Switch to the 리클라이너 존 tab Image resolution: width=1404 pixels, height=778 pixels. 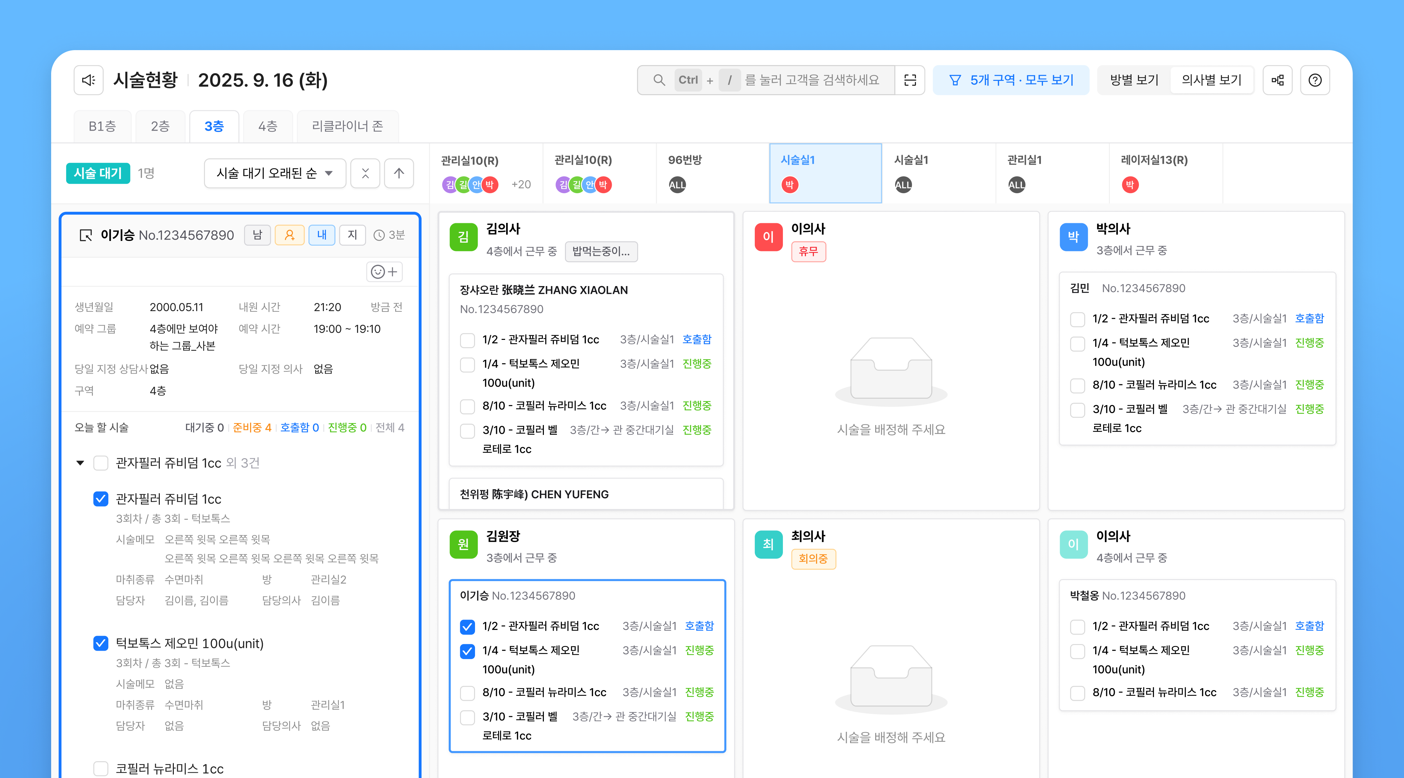[x=347, y=126]
